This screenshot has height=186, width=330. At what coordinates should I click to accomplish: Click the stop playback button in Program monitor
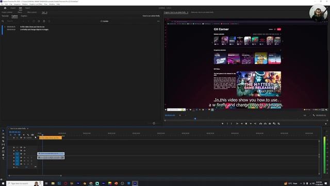click(246, 123)
